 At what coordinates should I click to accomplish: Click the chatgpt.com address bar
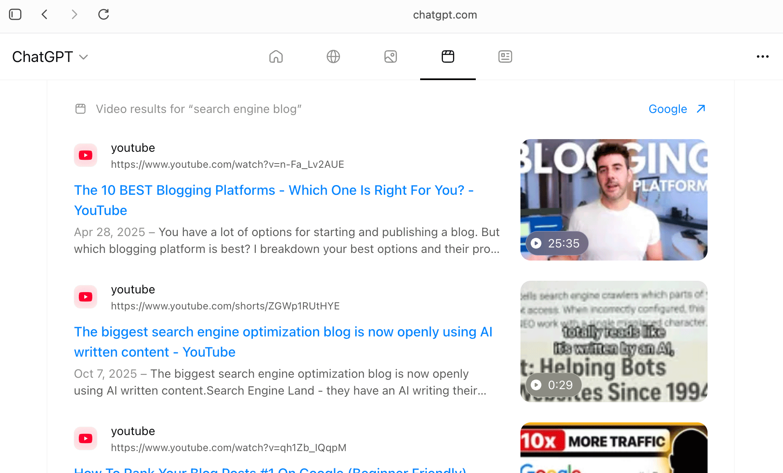coord(445,15)
